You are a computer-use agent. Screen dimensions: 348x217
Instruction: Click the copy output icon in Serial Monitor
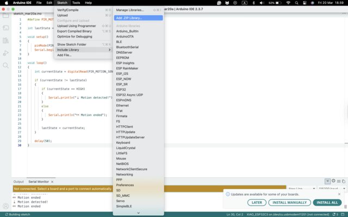344,181
